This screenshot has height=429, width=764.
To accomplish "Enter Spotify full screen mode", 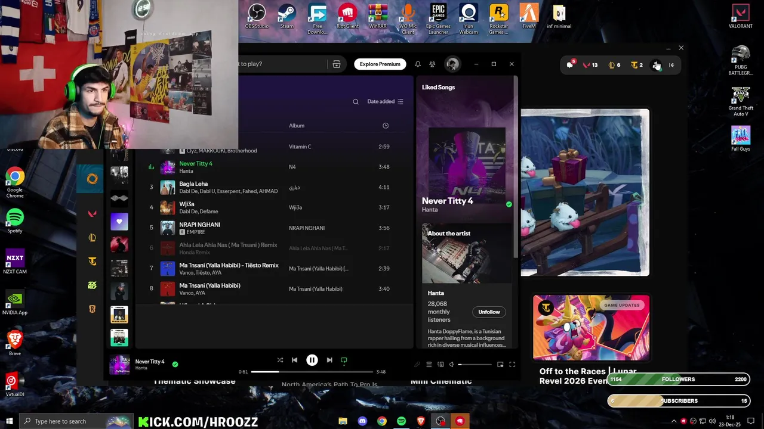I will 512,364.
